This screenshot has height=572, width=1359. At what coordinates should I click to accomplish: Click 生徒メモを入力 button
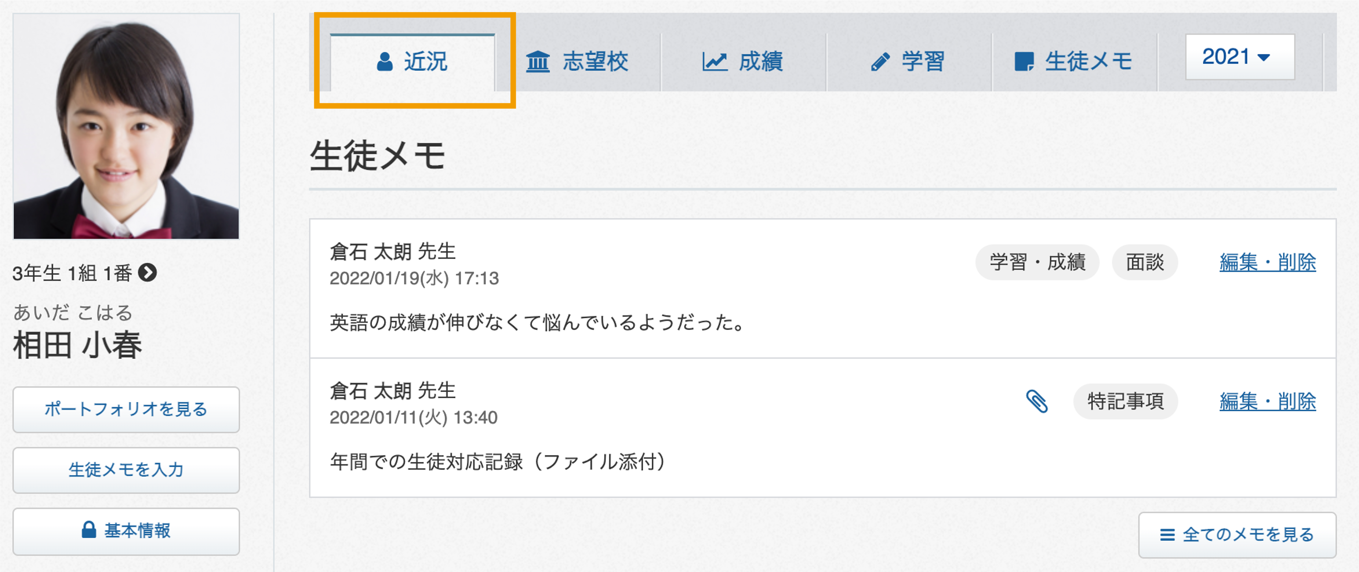126,470
